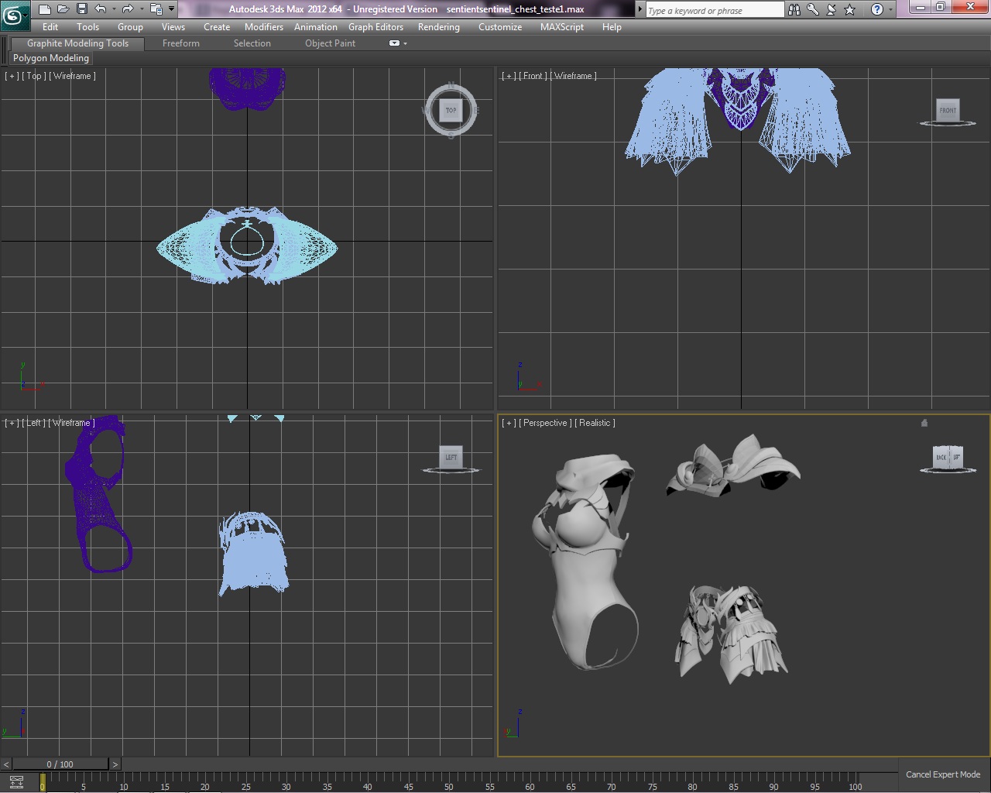Screen dimensions: 991x793
Task: Click the Redo arrow icon
Action: coord(128,9)
